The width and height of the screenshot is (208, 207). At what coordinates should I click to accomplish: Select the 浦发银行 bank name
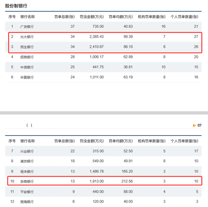pos(27,161)
